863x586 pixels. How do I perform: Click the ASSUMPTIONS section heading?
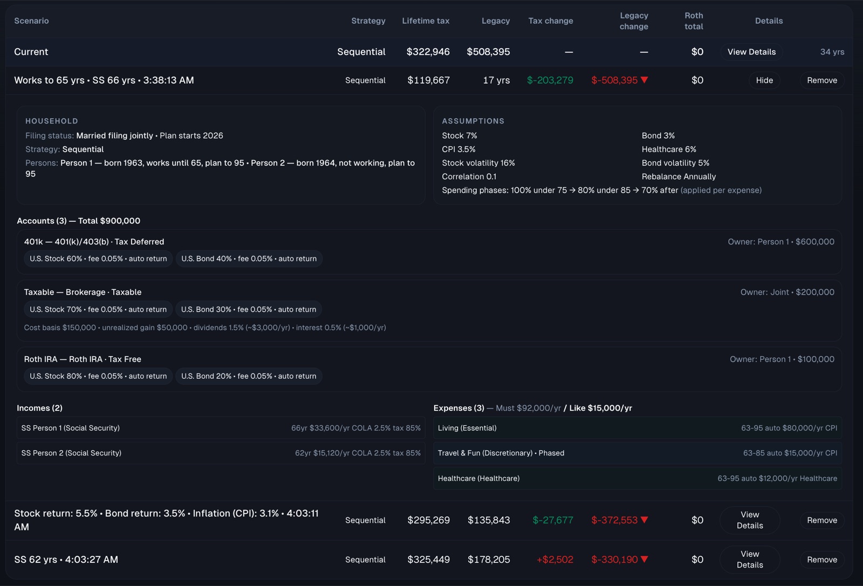pos(473,121)
